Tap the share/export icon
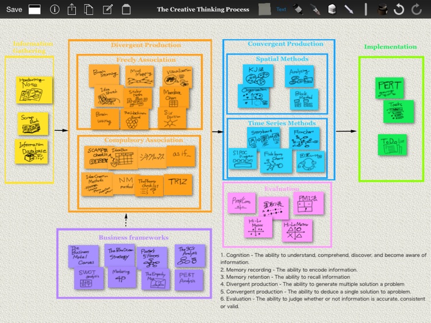The width and height of the screenshot is (431, 323). pyautogui.click(x=72, y=9)
